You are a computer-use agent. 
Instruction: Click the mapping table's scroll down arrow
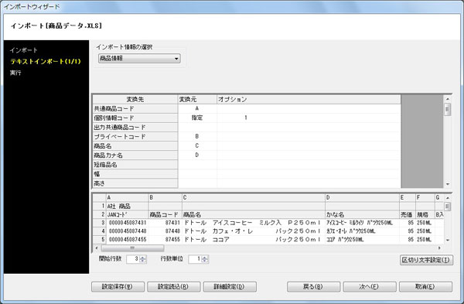448,184
